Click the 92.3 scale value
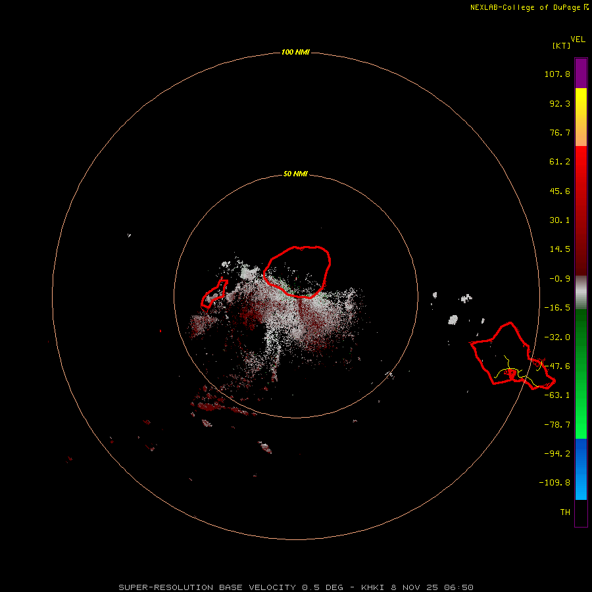Viewport: 592px width, 592px height. tap(560, 103)
